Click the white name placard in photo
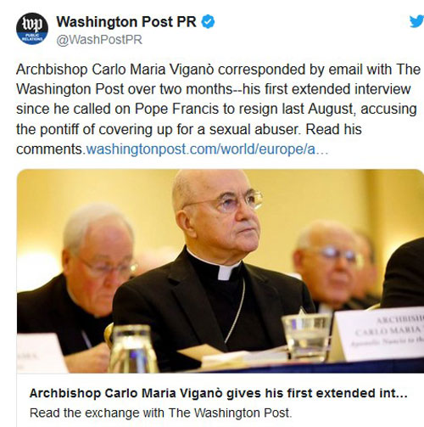 click(380, 334)
